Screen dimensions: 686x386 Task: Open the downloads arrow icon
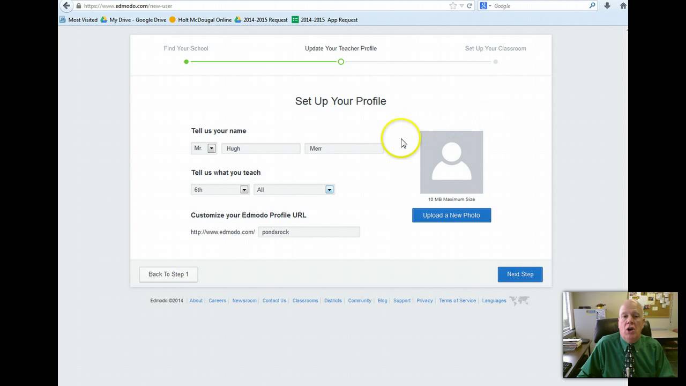[607, 6]
